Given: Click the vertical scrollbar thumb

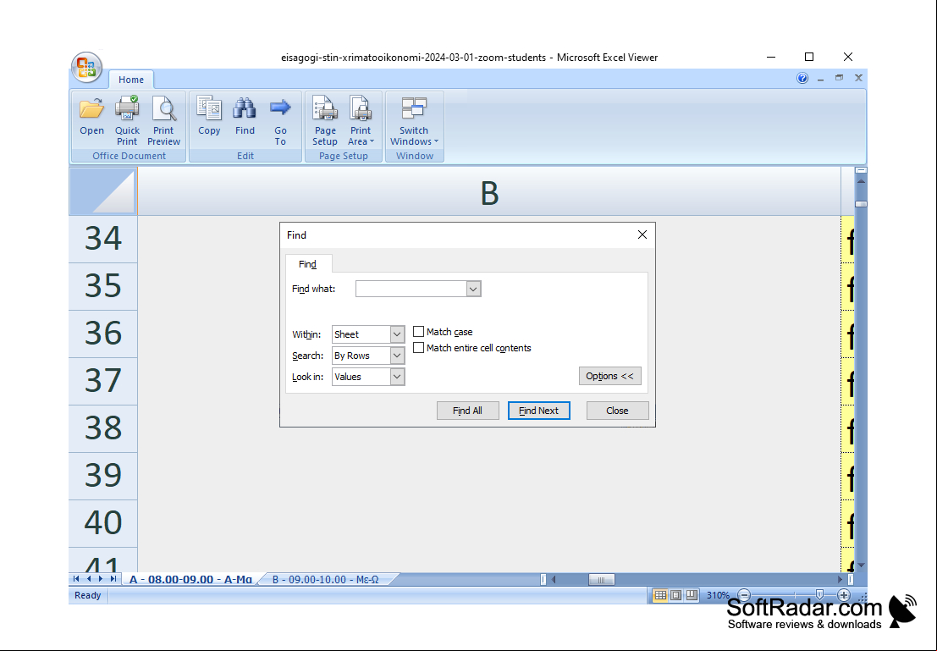Looking at the screenshot, I should pos(861,204).
